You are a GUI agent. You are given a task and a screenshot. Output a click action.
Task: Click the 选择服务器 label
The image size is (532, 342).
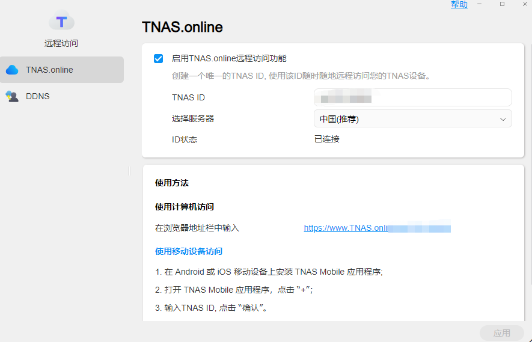193,118
